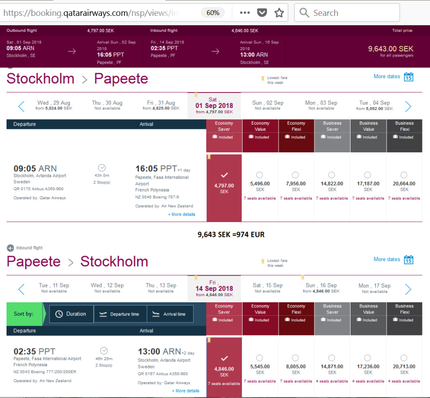Bookmark this page with the star icon

point(279,13)
